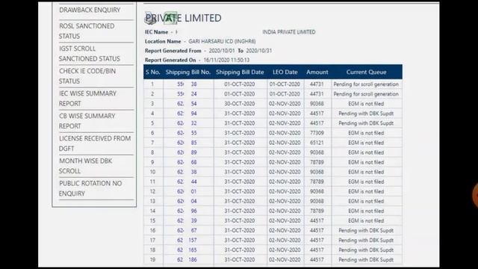This screenshot has width=478, height=269.
Task: Click amount 90368 in row 3
Action: pos(317,104)
